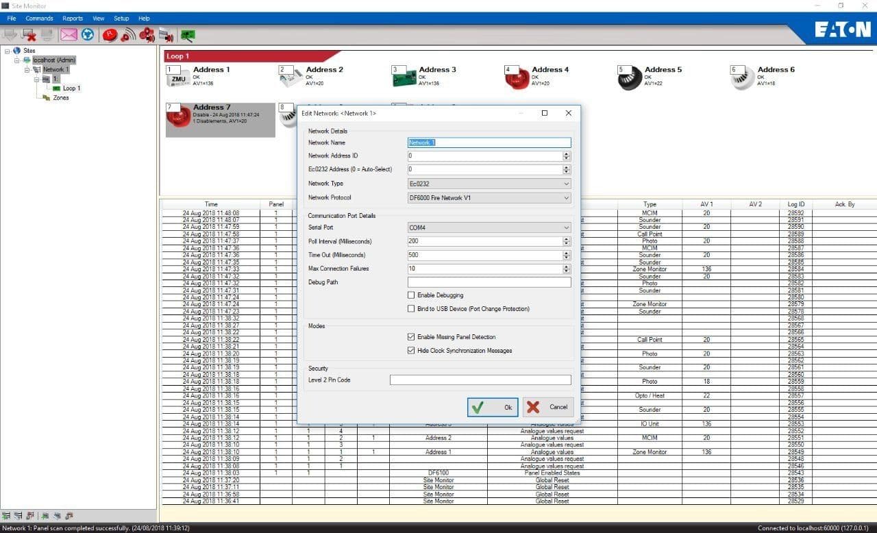Disable Hide Clock Synchronization Messages
Screen dimensions: 877x533
point(411,351)
